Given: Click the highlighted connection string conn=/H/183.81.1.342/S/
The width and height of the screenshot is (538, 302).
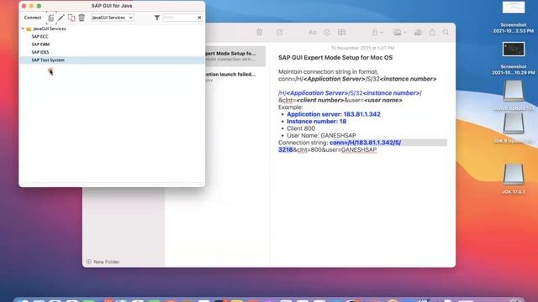Looking at the screenshot, I should [x=365, y=143].
